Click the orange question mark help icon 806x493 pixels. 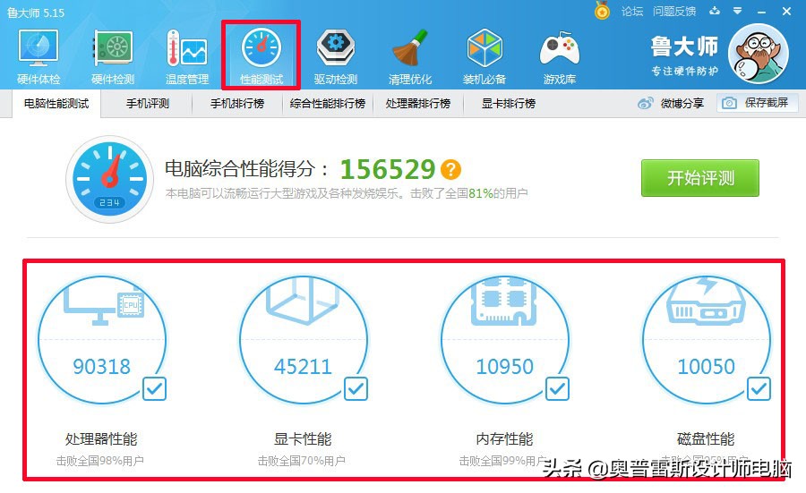coord(450,169)
